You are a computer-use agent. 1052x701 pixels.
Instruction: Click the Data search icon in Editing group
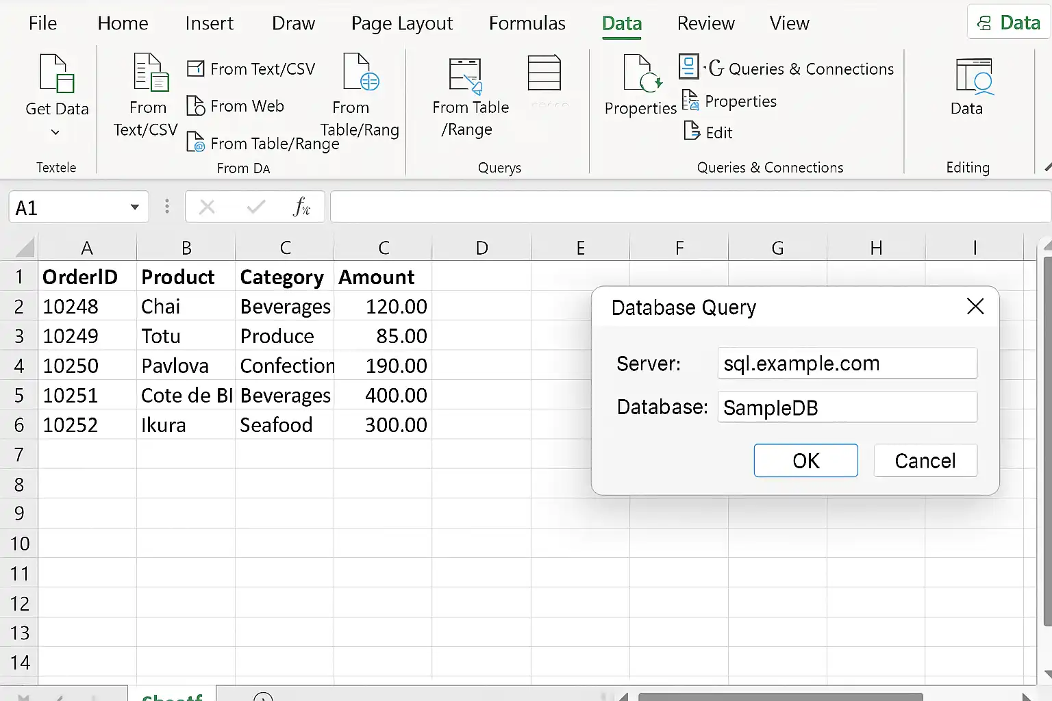[x=975, y=77]
